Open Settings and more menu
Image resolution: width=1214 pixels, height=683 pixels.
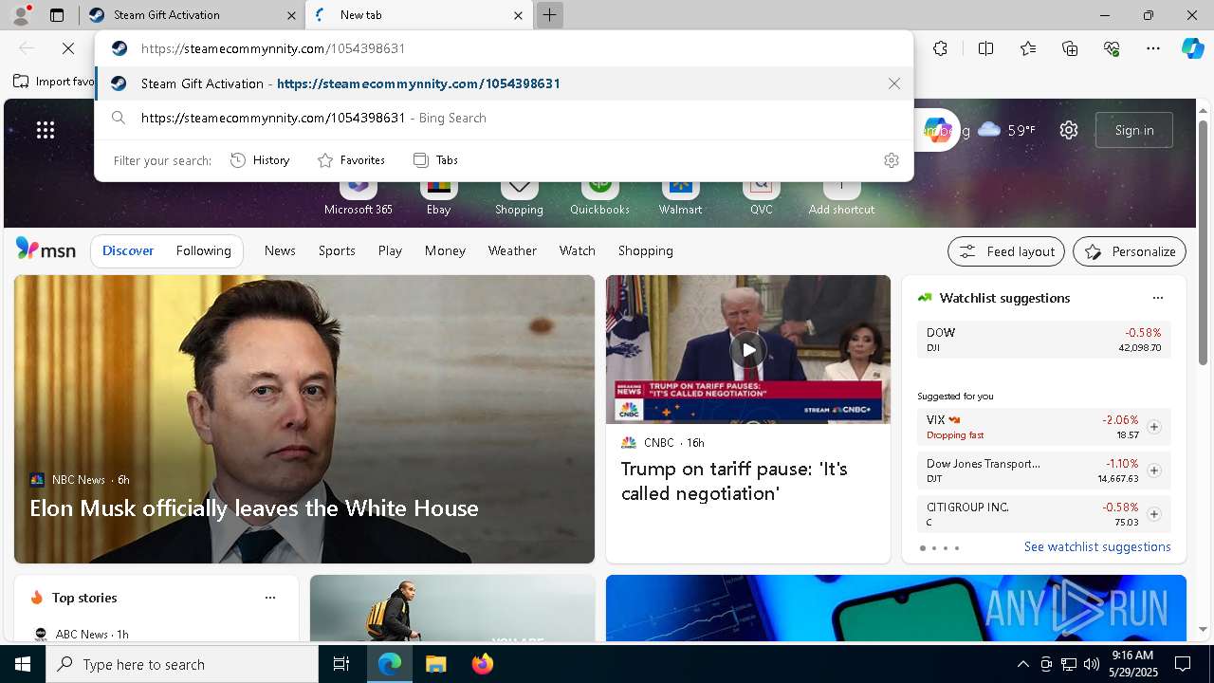pyautogui.click(x=1153, y=48)
